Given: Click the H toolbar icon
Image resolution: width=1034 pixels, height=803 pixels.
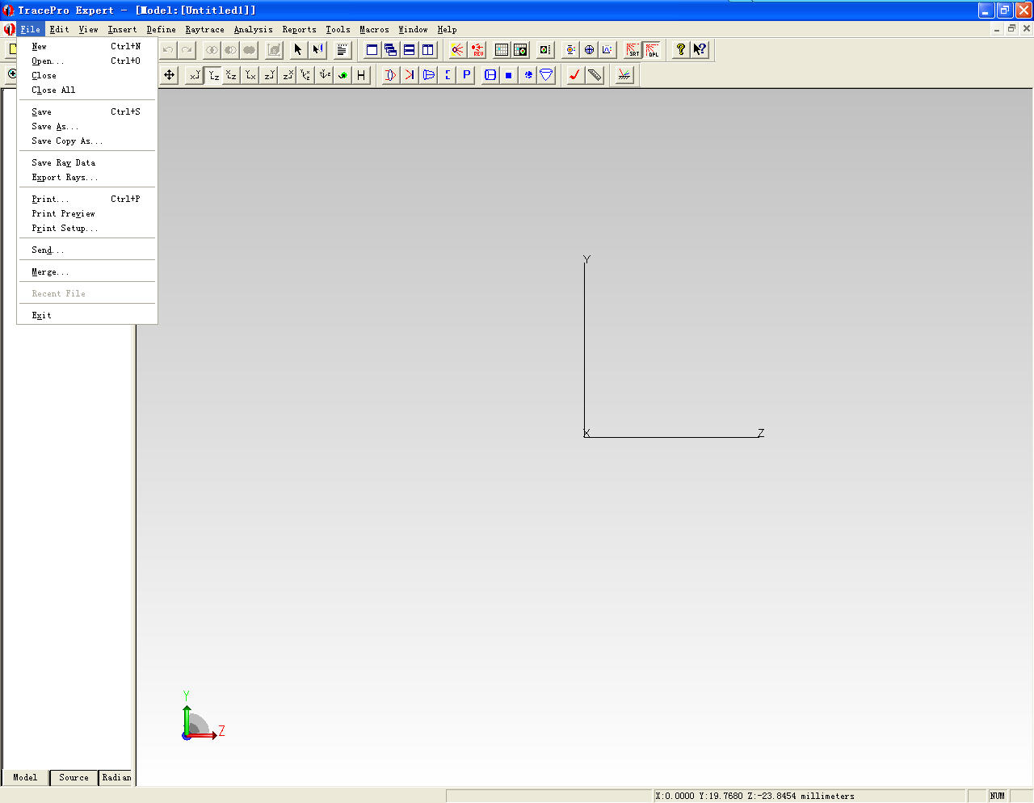Looking at the screenshot, I should coord(361,75).
